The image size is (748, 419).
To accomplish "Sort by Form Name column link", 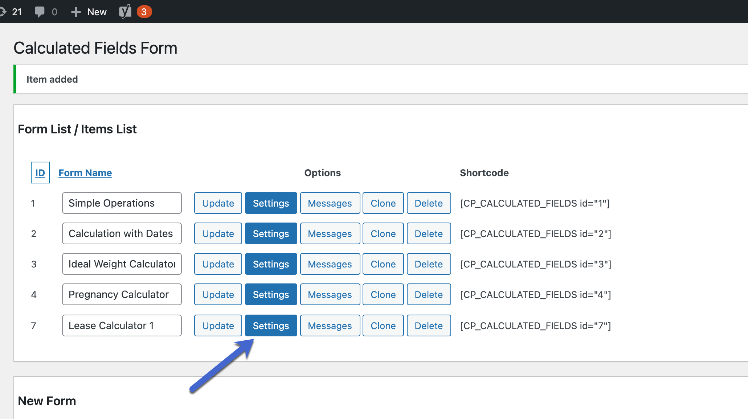I will [85, 173].
